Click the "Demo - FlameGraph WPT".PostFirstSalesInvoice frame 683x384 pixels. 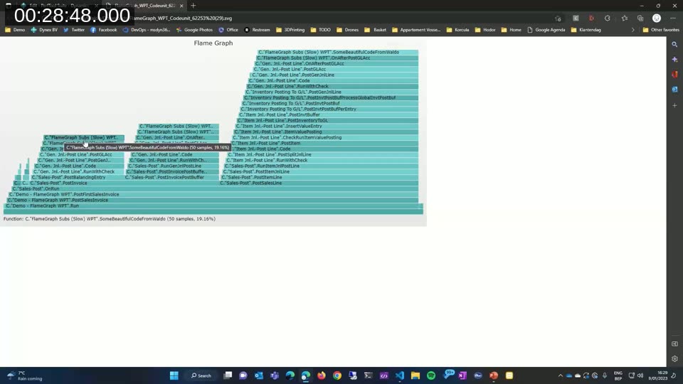pos(213,195)
